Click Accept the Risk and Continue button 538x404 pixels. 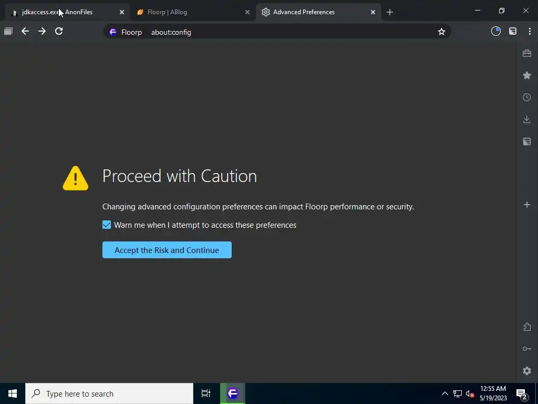(167, 250)
